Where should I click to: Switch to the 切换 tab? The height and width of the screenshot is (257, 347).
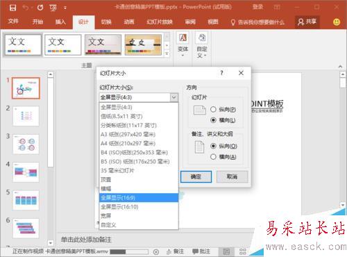[x=106, y=22]
